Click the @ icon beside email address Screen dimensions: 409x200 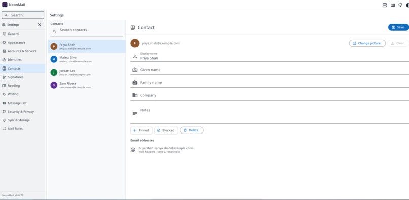(x=133, y=150)
